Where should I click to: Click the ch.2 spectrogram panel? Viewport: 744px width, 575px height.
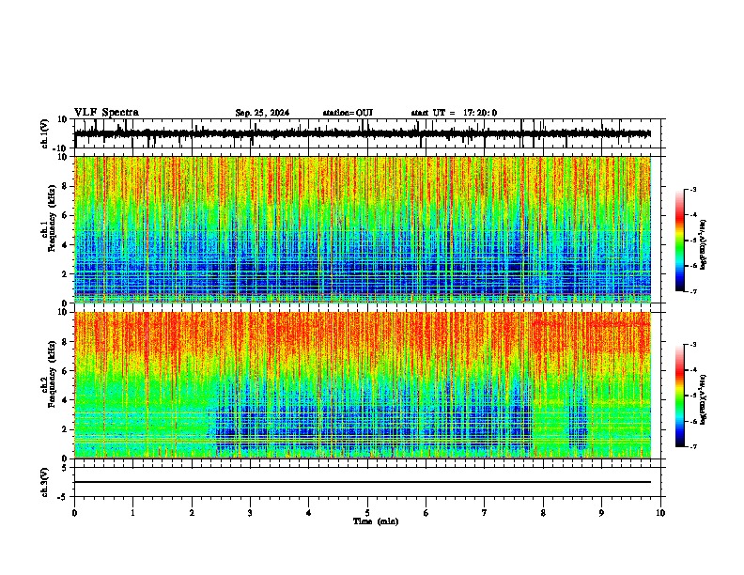(363, 385)
